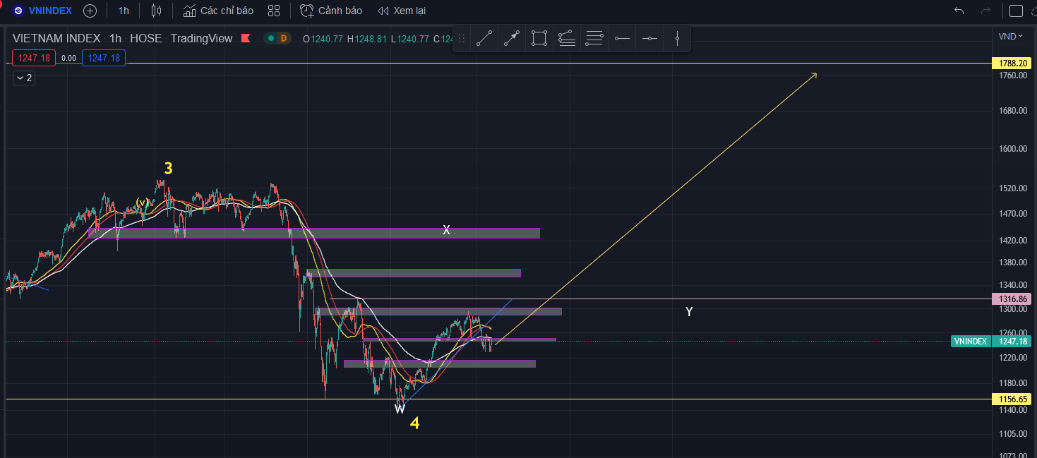This screenshot has height=458, width=1037.
Task: Grab the drawing favorites toolbar handle
Action: click(x=462, y=38)
